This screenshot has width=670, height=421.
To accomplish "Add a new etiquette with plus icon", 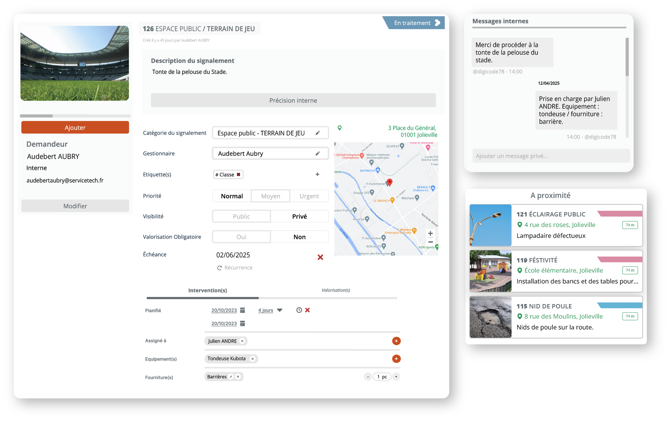I will (x=317, y=174).
